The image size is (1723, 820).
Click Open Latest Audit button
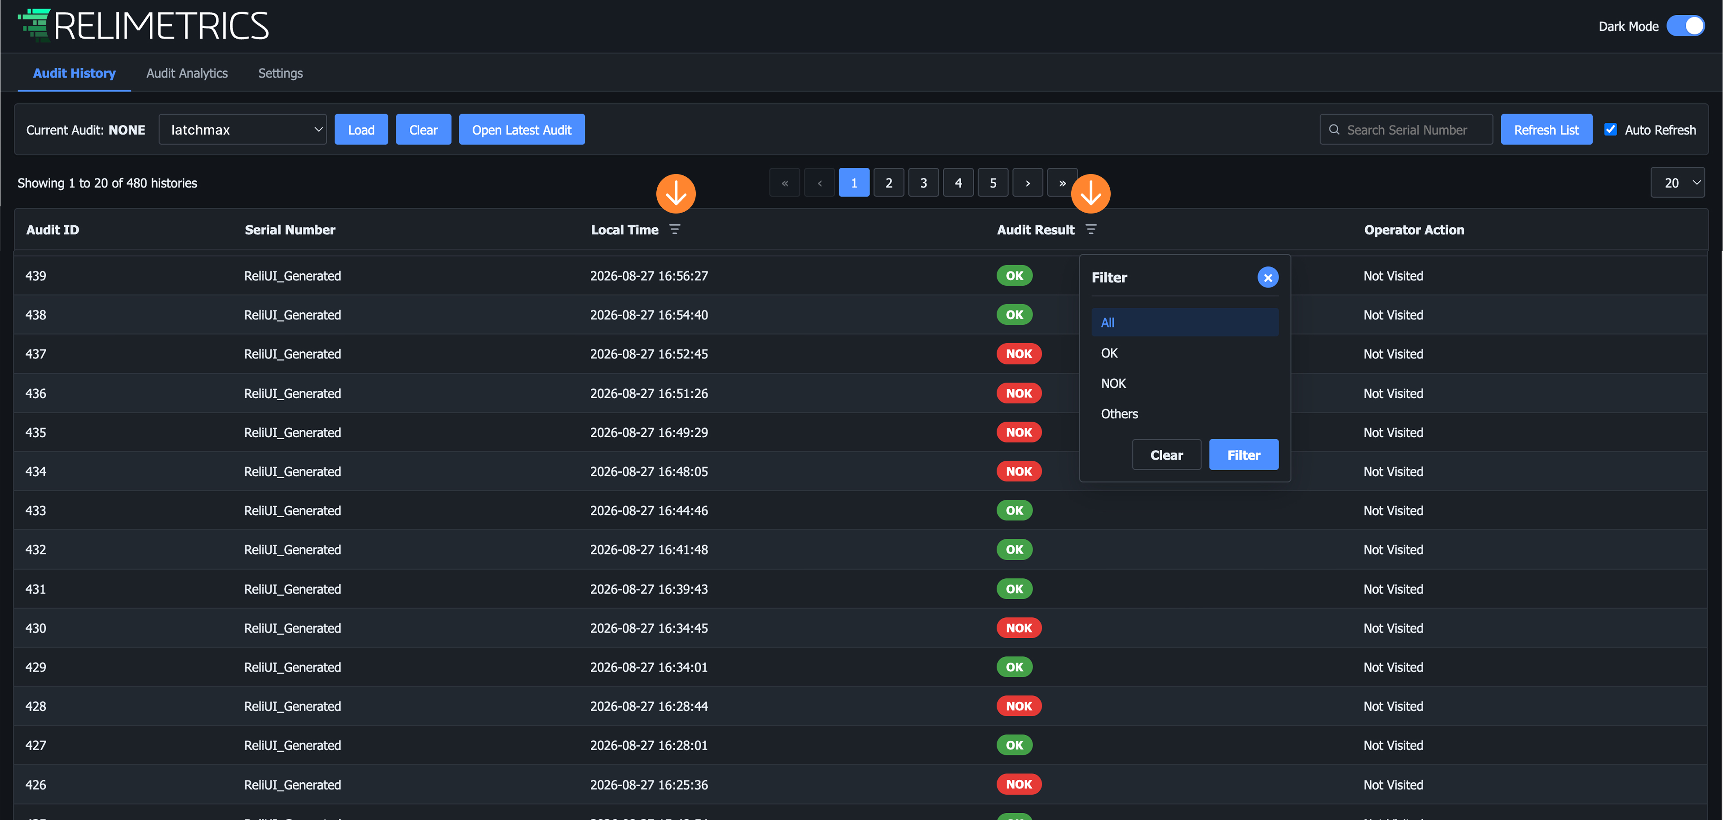click(522, 130)
